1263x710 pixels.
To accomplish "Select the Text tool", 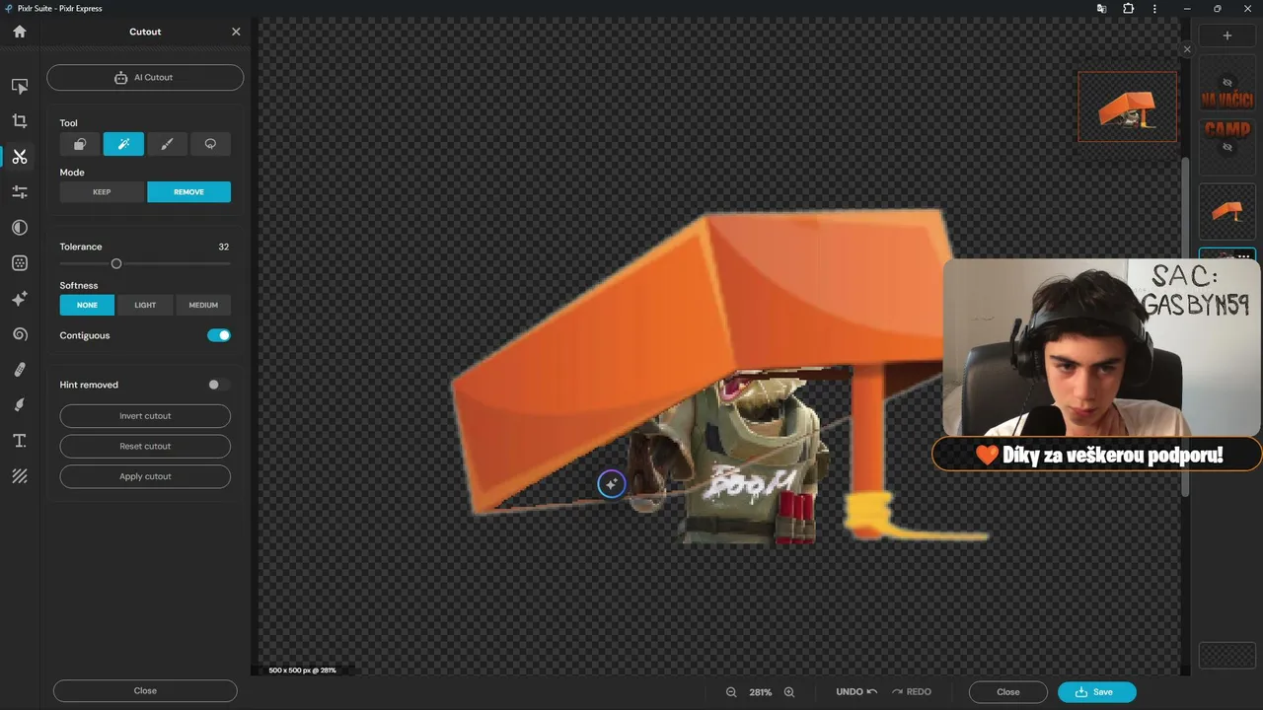I will tap(20, 441).
